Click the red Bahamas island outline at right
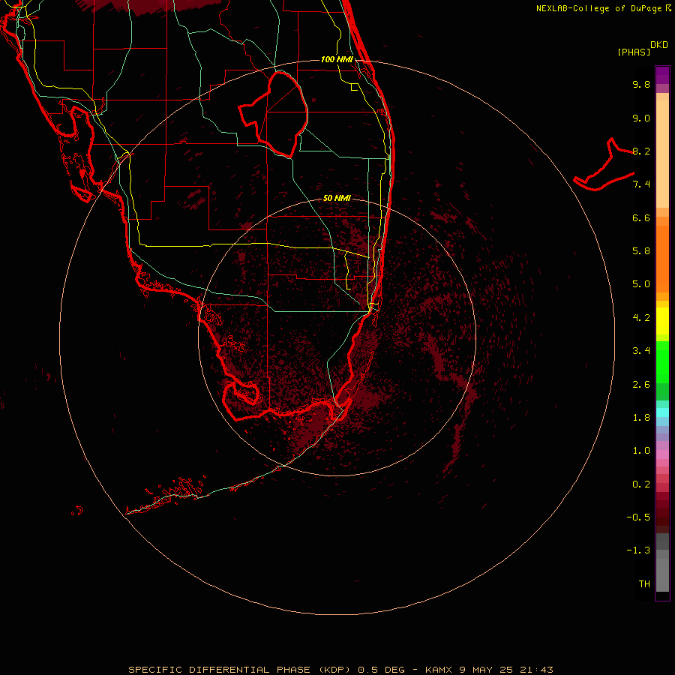Image resolution: width=675 pixels, height=675 pixels. tap(604, 165)
